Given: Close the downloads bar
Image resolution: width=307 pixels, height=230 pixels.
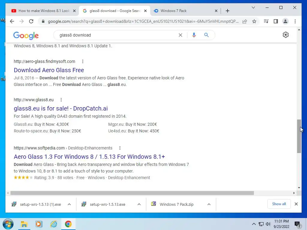Looking at the screenshot, I should 296,204.
